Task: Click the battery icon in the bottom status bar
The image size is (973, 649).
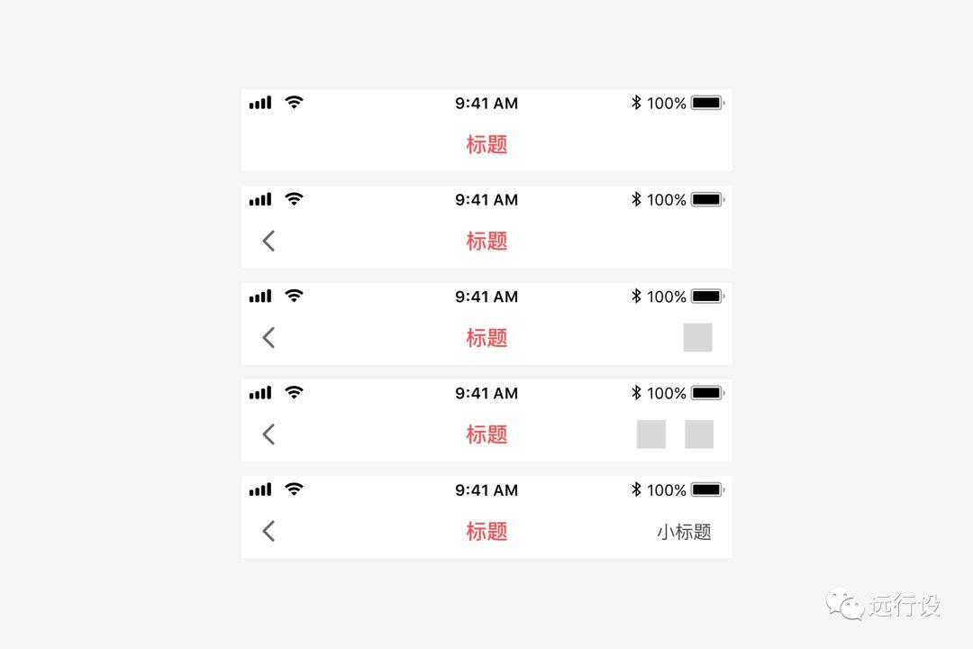Action: pos(708,489)
